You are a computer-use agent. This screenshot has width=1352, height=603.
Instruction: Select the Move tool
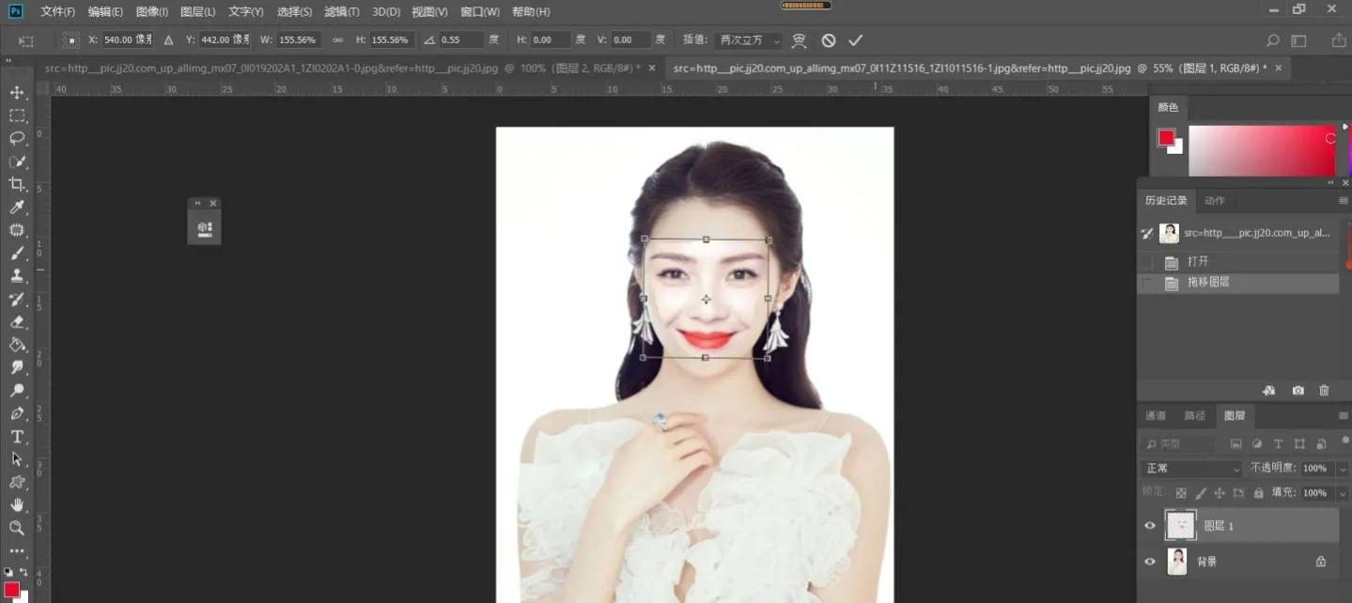[16, 91]
